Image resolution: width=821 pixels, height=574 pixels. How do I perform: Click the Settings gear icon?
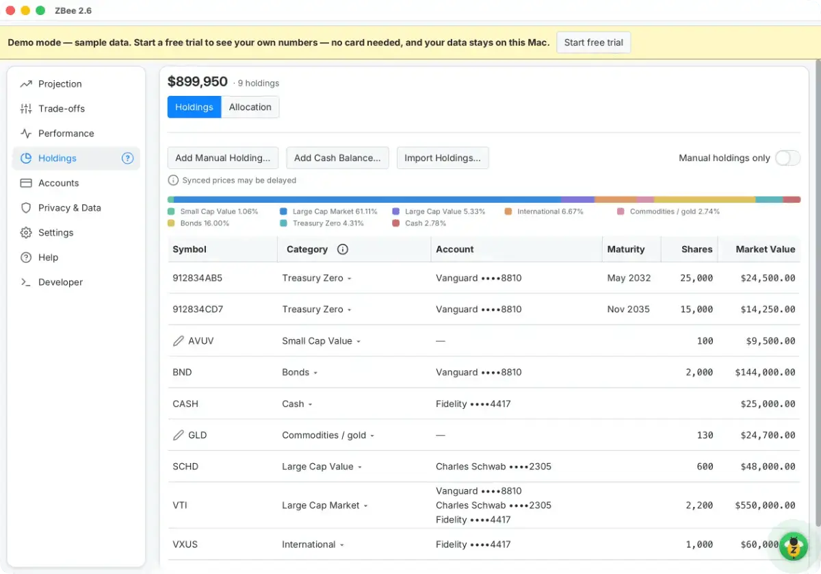(26, 233)
